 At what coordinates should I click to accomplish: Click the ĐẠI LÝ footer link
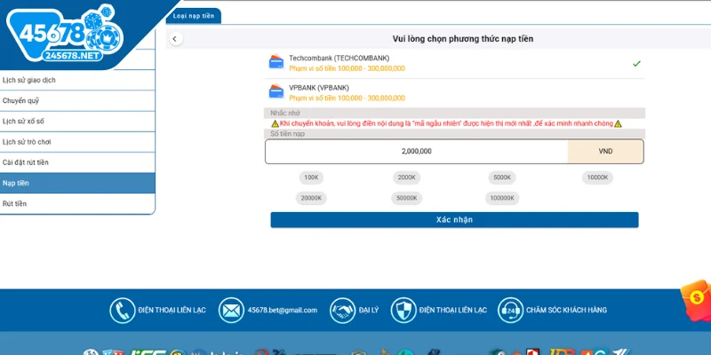click(368, 310)
